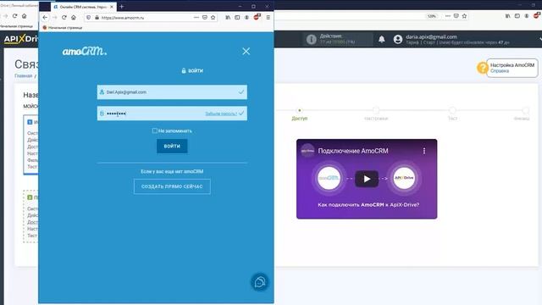Open the video channel avatar icon
This screenshot has height=305, width=542.
(x=307, y=151)
